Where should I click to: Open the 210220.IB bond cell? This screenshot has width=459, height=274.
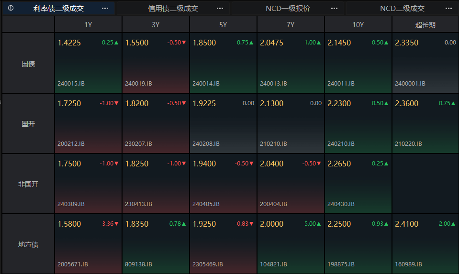[425, 123]
